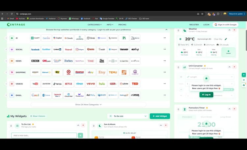Collapse the Weather widget with its chevron
The height and width of the screenshot is (150, 247).
pyautogui.click(x=230, y=30)
